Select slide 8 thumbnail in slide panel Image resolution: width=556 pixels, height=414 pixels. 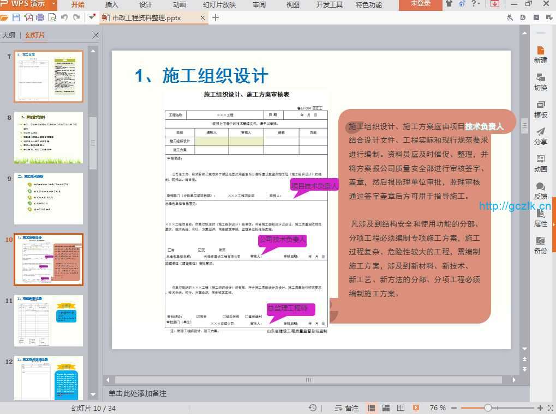click(49, 138)
